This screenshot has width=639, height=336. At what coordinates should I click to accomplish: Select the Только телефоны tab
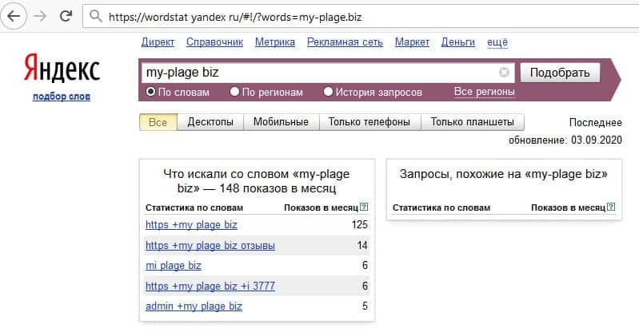click(369, 122)
